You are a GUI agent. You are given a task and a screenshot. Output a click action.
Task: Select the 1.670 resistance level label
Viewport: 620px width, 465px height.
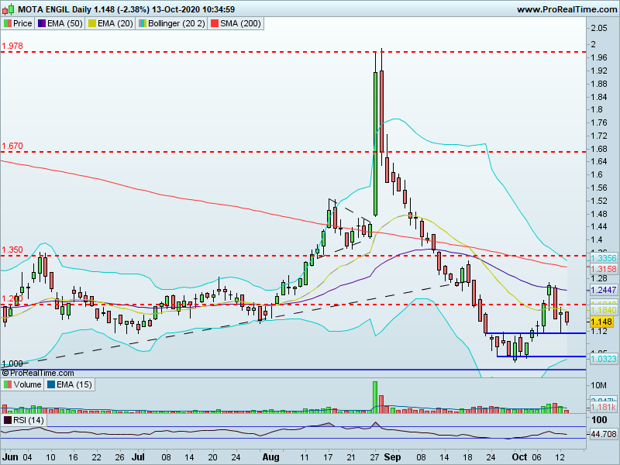[12, 146]
